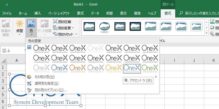Click the Tell Me search box
Screen dimensions: 219x109
(x=199, y=13)
